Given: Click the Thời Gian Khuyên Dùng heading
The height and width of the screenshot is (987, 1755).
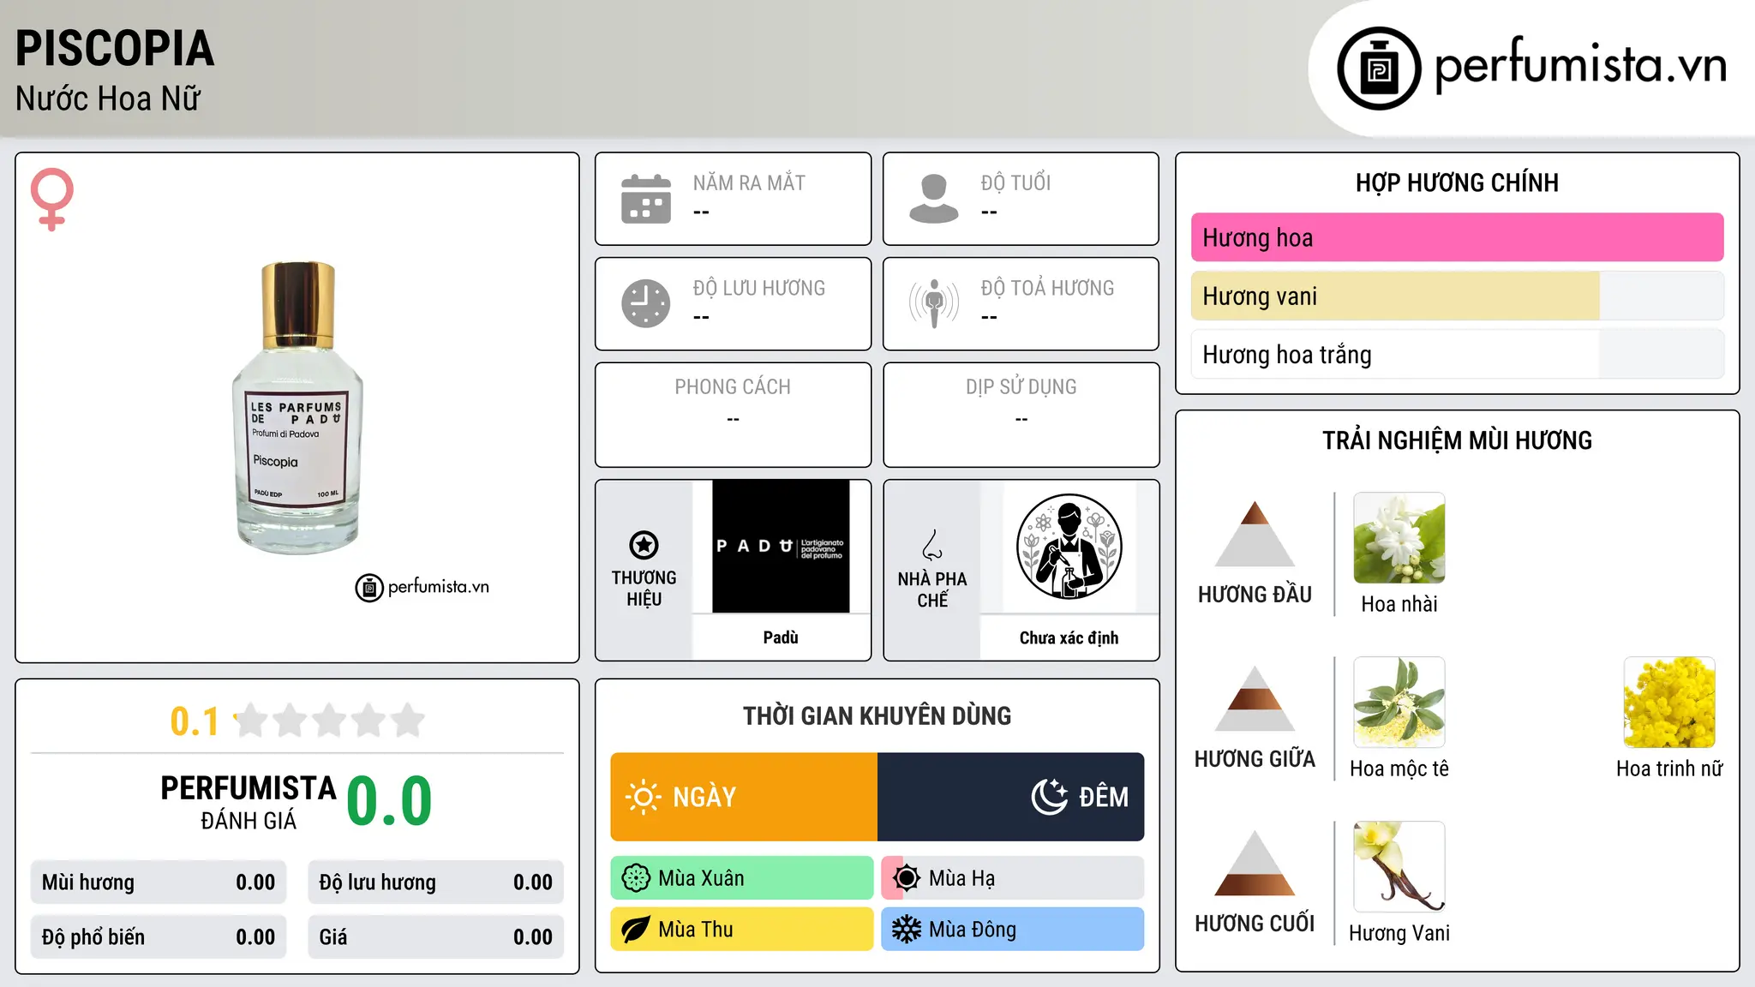Looking at the screenshot, I should [x=877, y=715].
